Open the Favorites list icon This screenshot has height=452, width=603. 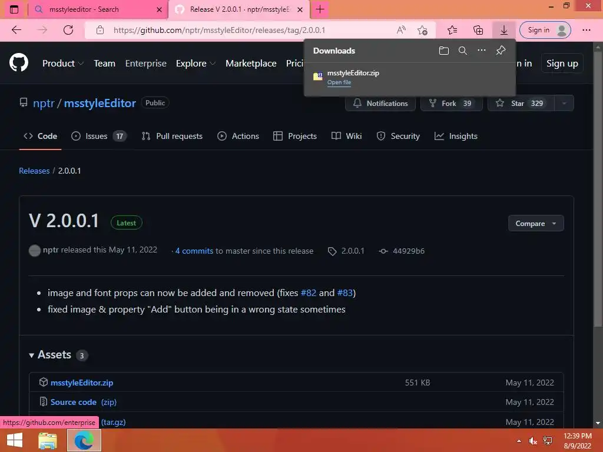coord(452,30)
